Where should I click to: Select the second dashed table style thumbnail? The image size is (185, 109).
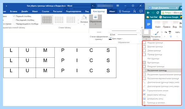pyautogui.click(x=59, y=20)
